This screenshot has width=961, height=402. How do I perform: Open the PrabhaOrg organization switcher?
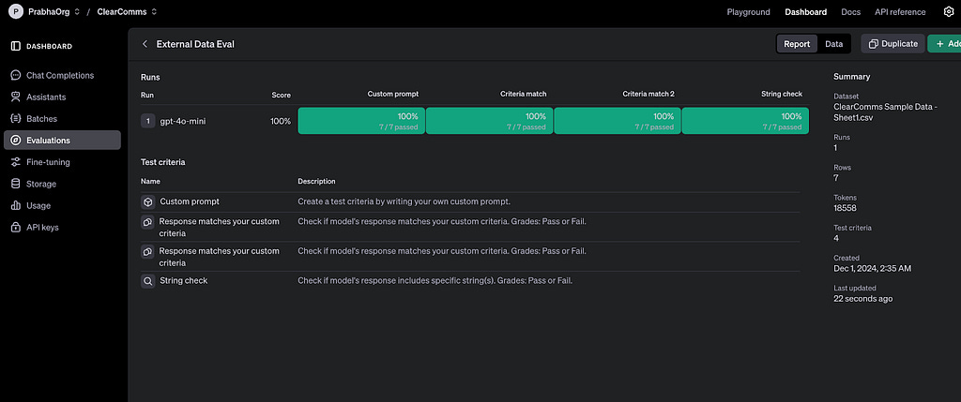tap(53, 11)
